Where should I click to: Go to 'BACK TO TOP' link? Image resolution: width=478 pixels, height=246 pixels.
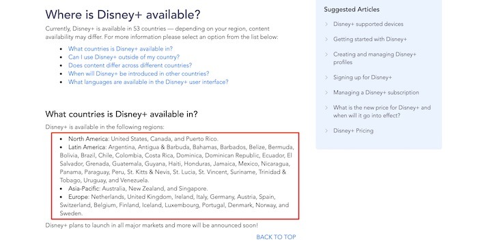coord(276,237)
